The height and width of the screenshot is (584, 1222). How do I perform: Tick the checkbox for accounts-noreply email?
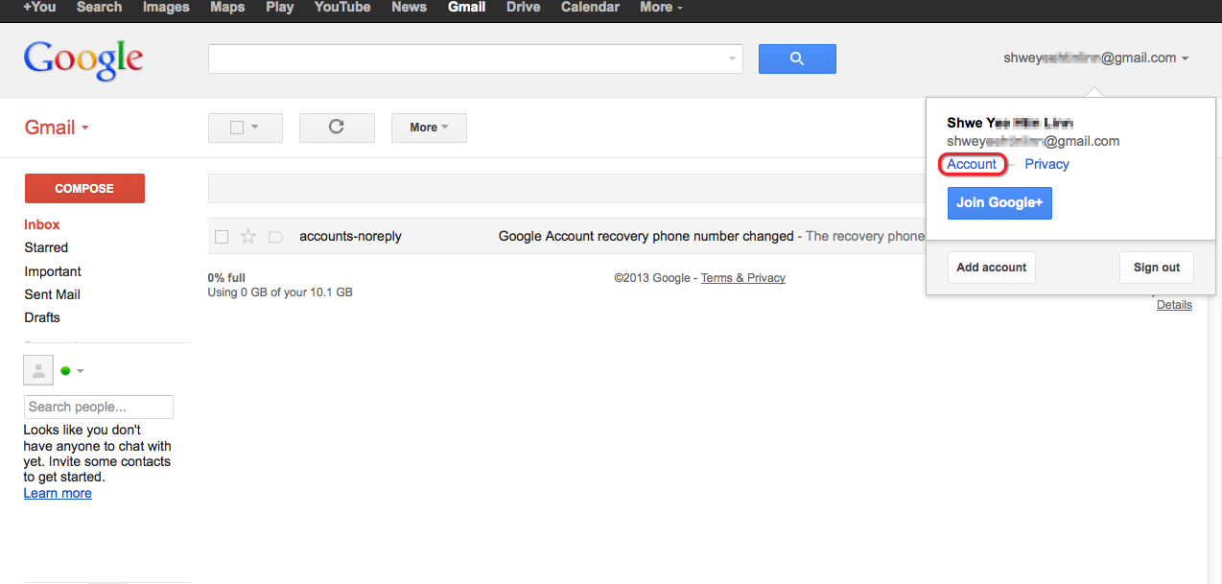(222, 236)
